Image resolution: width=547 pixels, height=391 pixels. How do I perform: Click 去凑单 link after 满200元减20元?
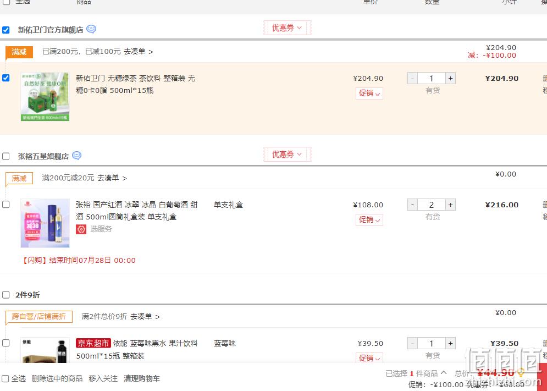(x=112, y=178)
